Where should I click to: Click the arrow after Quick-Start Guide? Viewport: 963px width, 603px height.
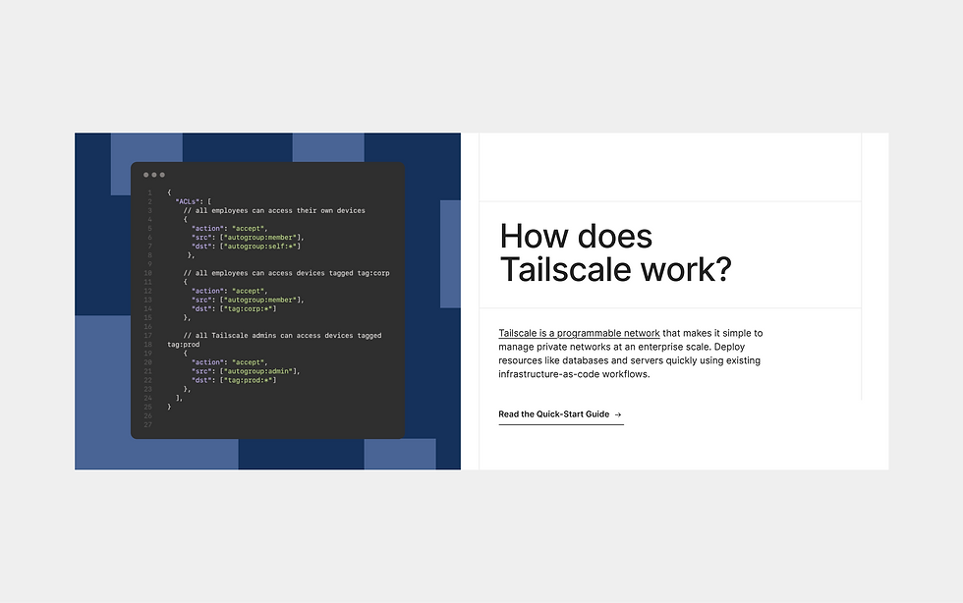click(x=618, y=414)
